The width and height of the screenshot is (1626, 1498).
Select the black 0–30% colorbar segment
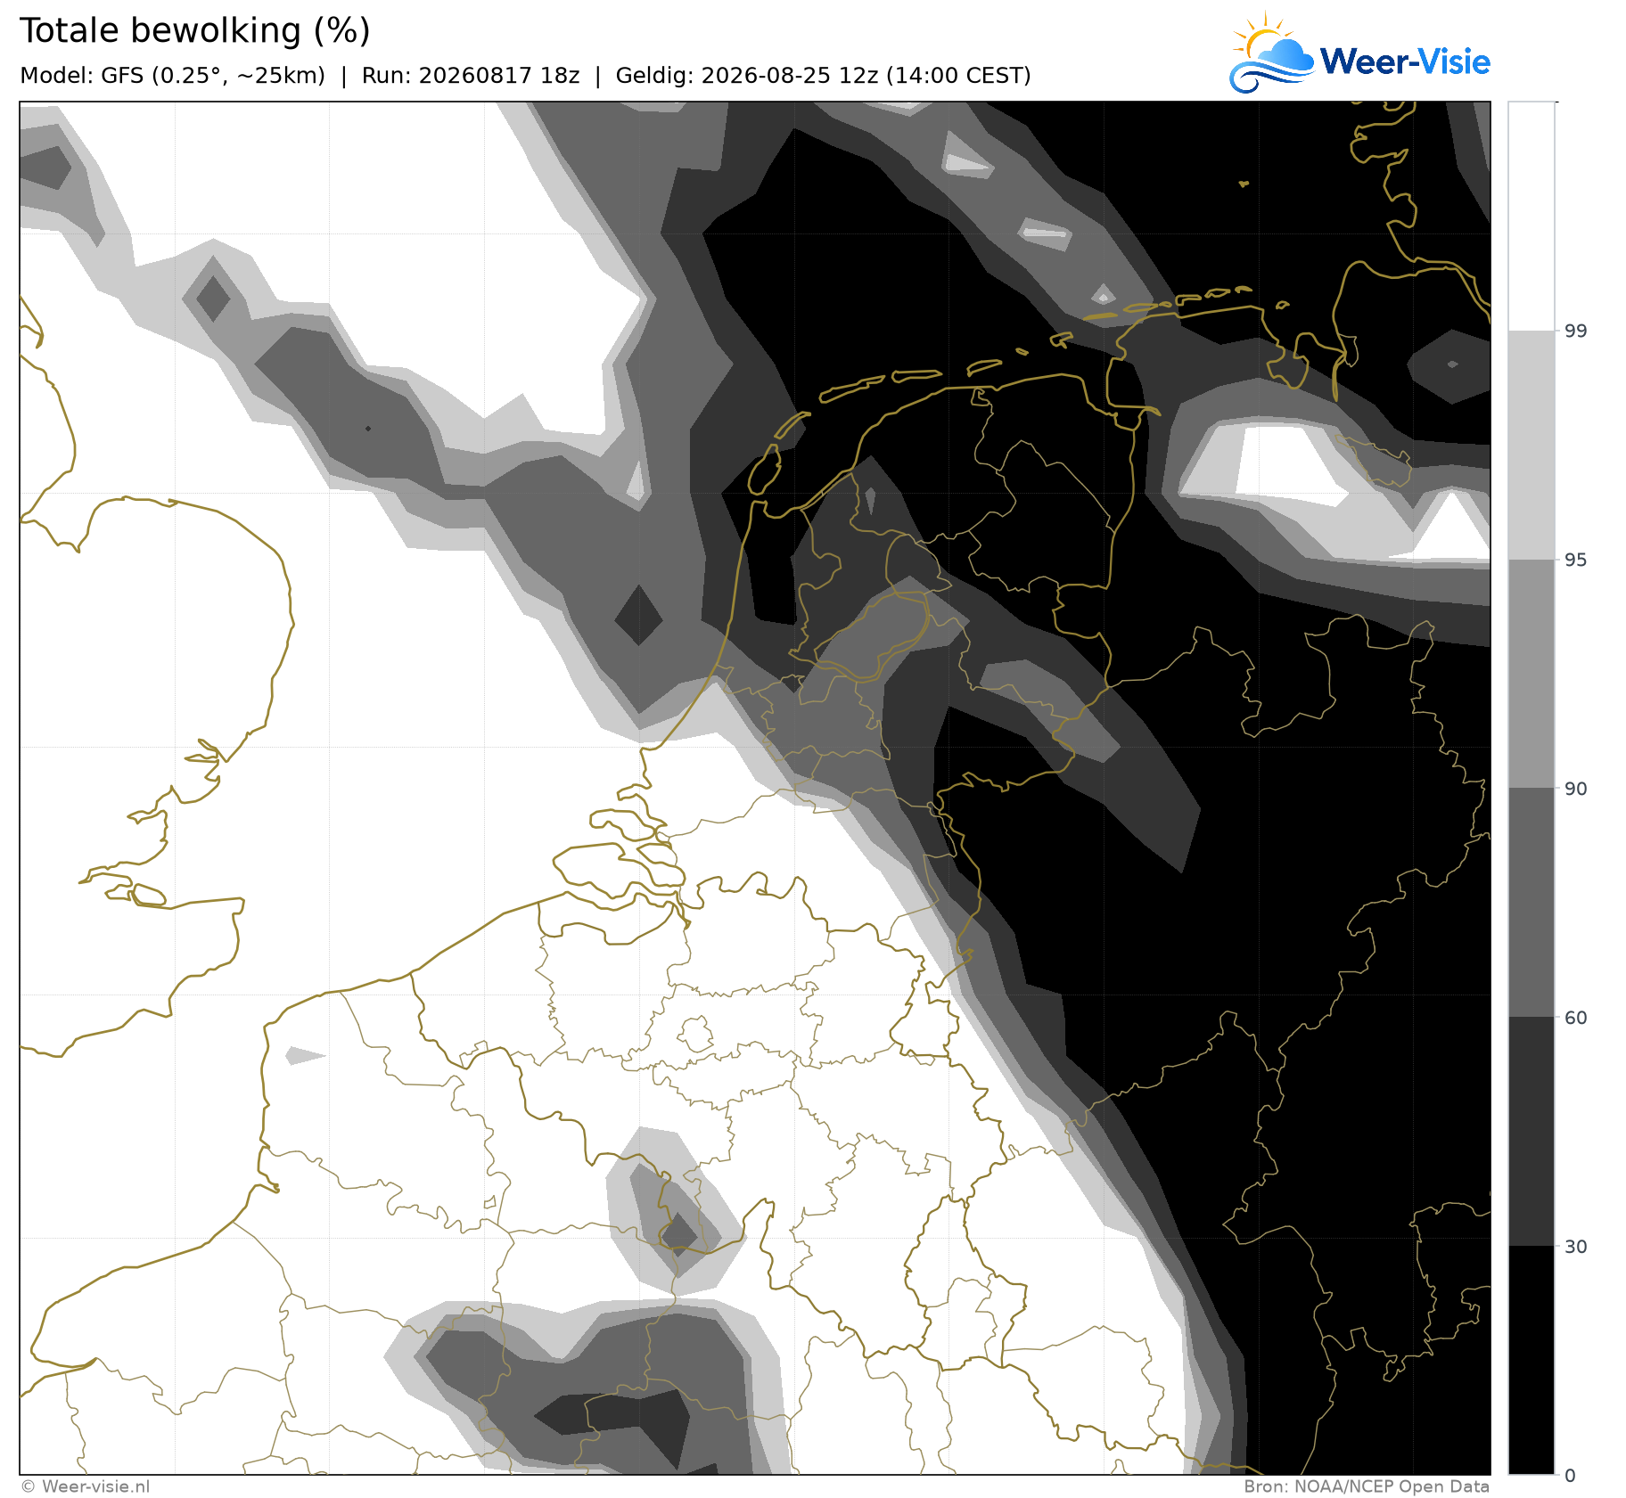pos(1532,1360)
